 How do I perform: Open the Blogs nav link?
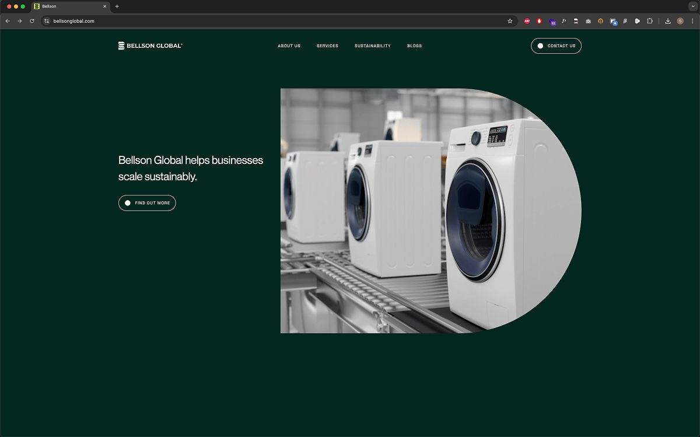[x=414, y=46]
